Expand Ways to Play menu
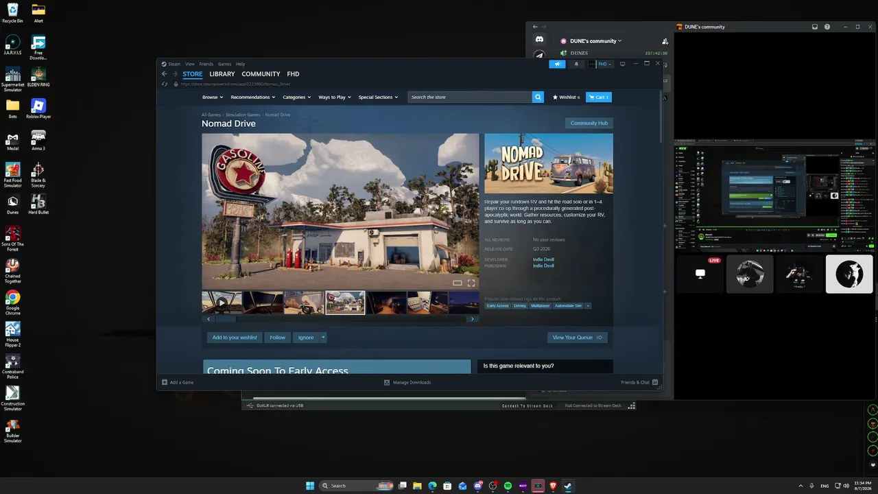Viewport: 878px width, 494px height. click(335, 97)
